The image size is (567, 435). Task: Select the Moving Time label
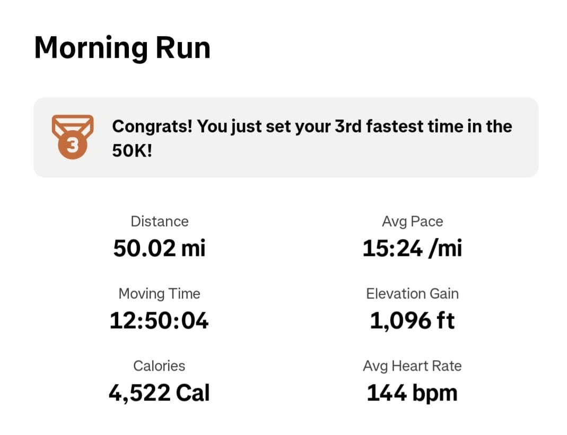159,294
